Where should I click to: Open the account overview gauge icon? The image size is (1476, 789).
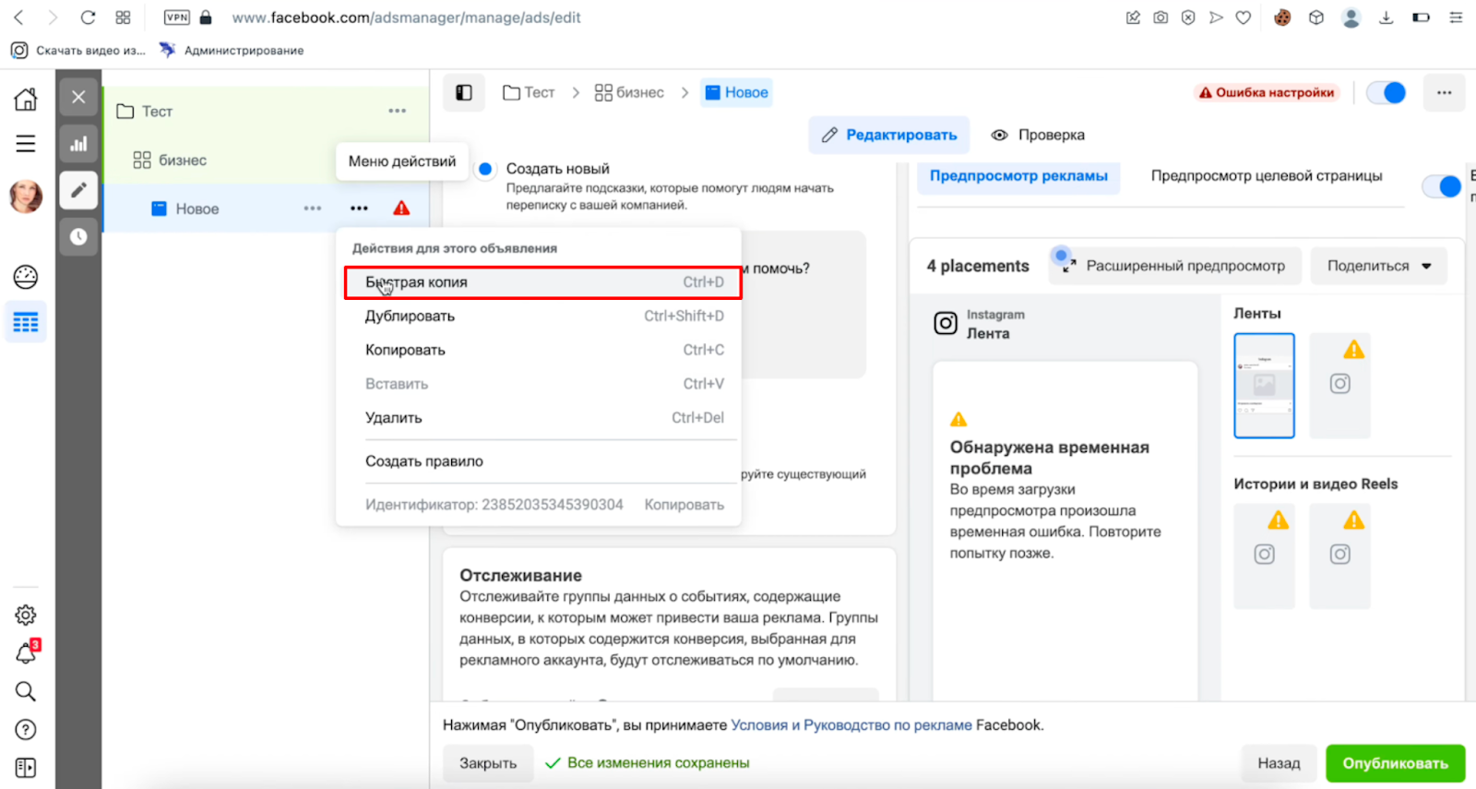tap(26, 276)
